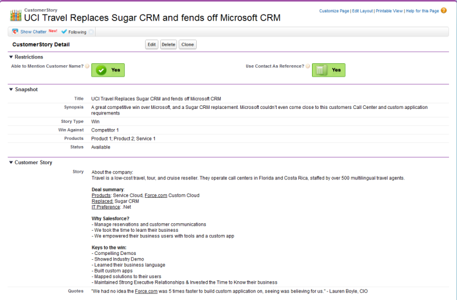Click the Edit button
Image resolution: width=457 pixels, height=300 pixels.
[x=152, y=44]
